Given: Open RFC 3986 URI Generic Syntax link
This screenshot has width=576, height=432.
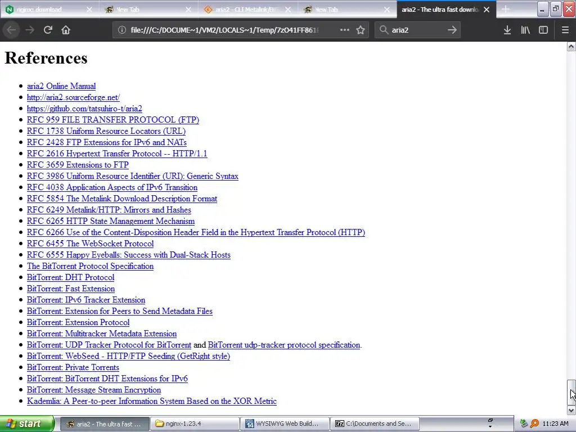Looking at the screenshot, I should coord(133,176).
